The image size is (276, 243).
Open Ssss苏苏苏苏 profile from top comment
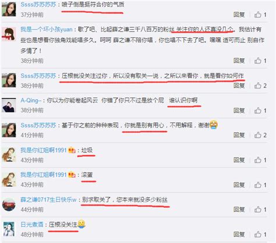point(38,5)
